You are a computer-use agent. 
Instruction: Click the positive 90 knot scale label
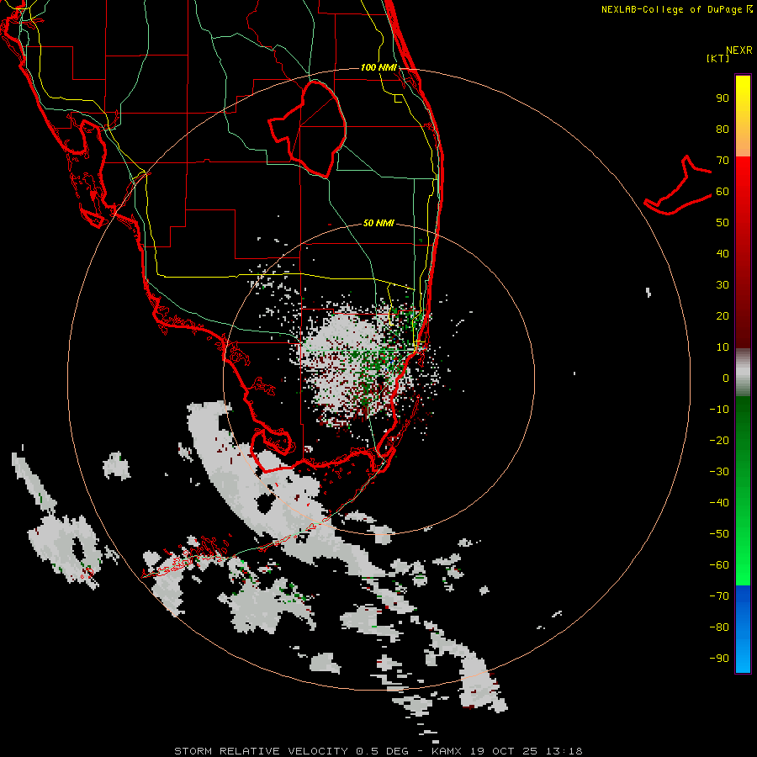pyautogui.click(x=723, y=98)
